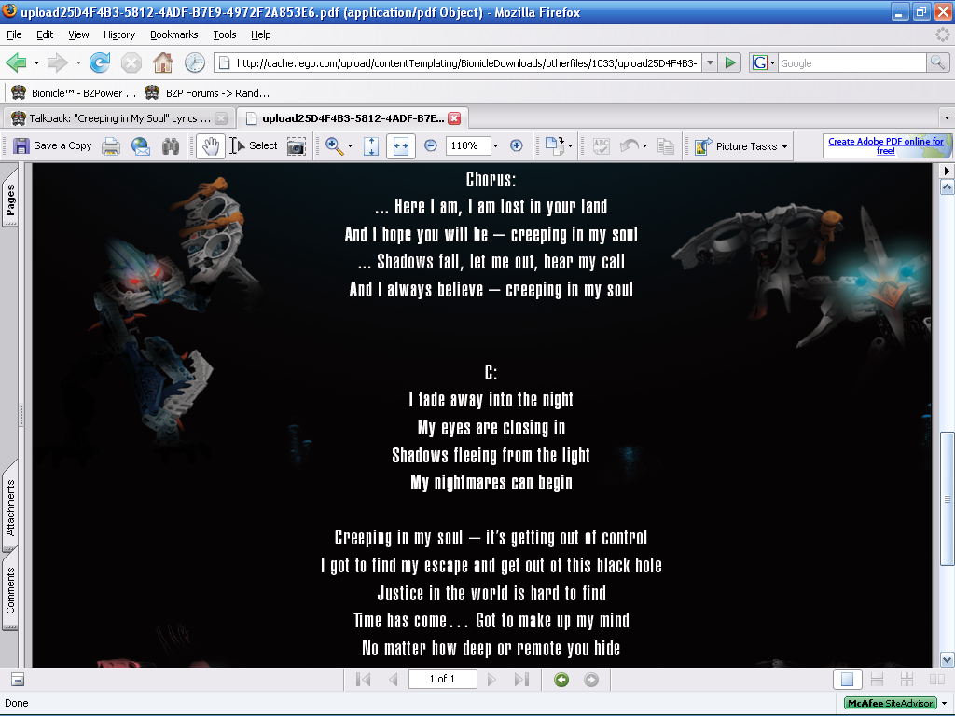Open the Bookmarks menu
Image resolution: width=955 pixels, height=716 pixels.
173,34
